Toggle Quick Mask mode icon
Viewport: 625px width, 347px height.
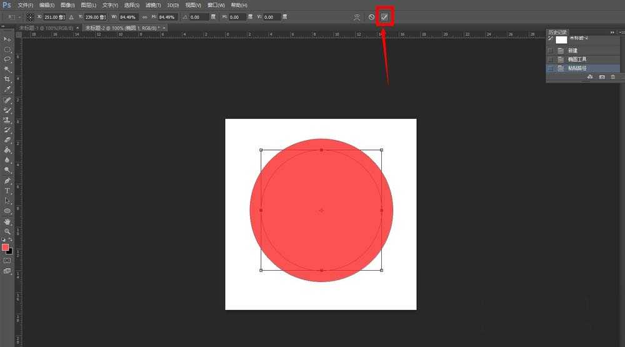point(7,261)
